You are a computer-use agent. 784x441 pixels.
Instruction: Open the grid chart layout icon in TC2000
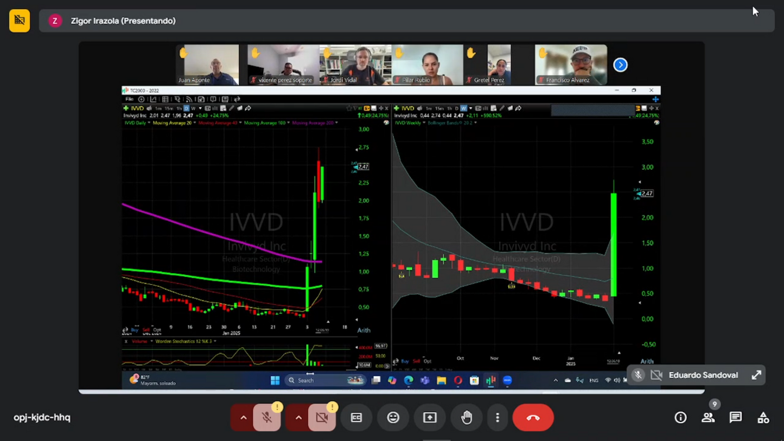[x=165, y=99]
